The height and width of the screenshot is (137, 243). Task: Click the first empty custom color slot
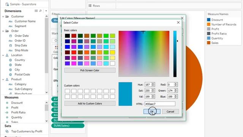pyautogui.click(x=68, y=91)
